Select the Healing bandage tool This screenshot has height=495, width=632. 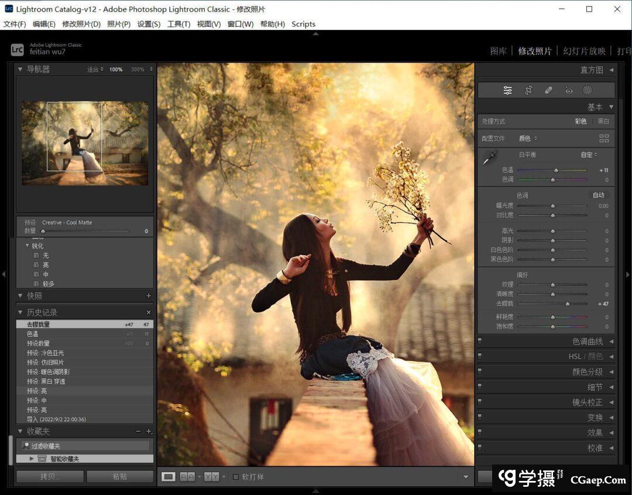[x=548, y=90]
